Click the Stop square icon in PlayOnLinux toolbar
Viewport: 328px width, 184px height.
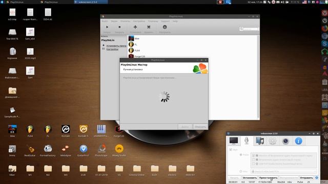[119, 27]
